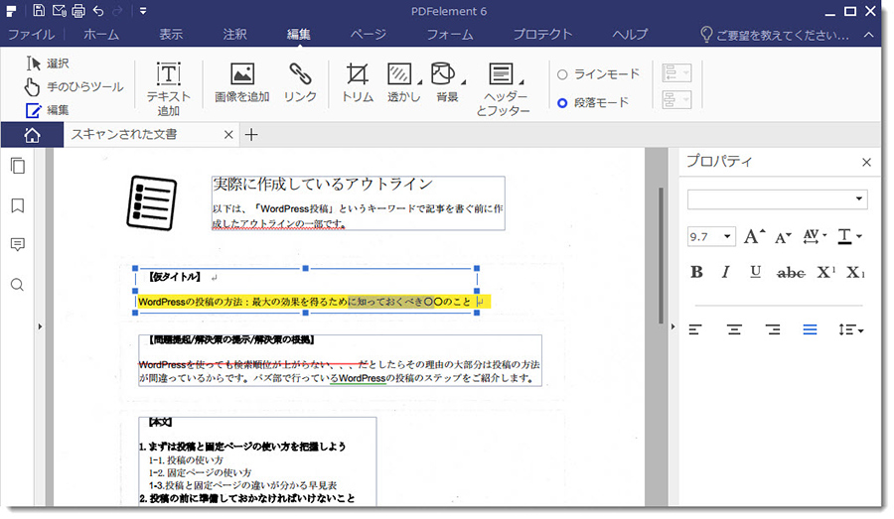Switch to the 注釈 tab
Screen dimensions: 894x519
tap(234, 34)
